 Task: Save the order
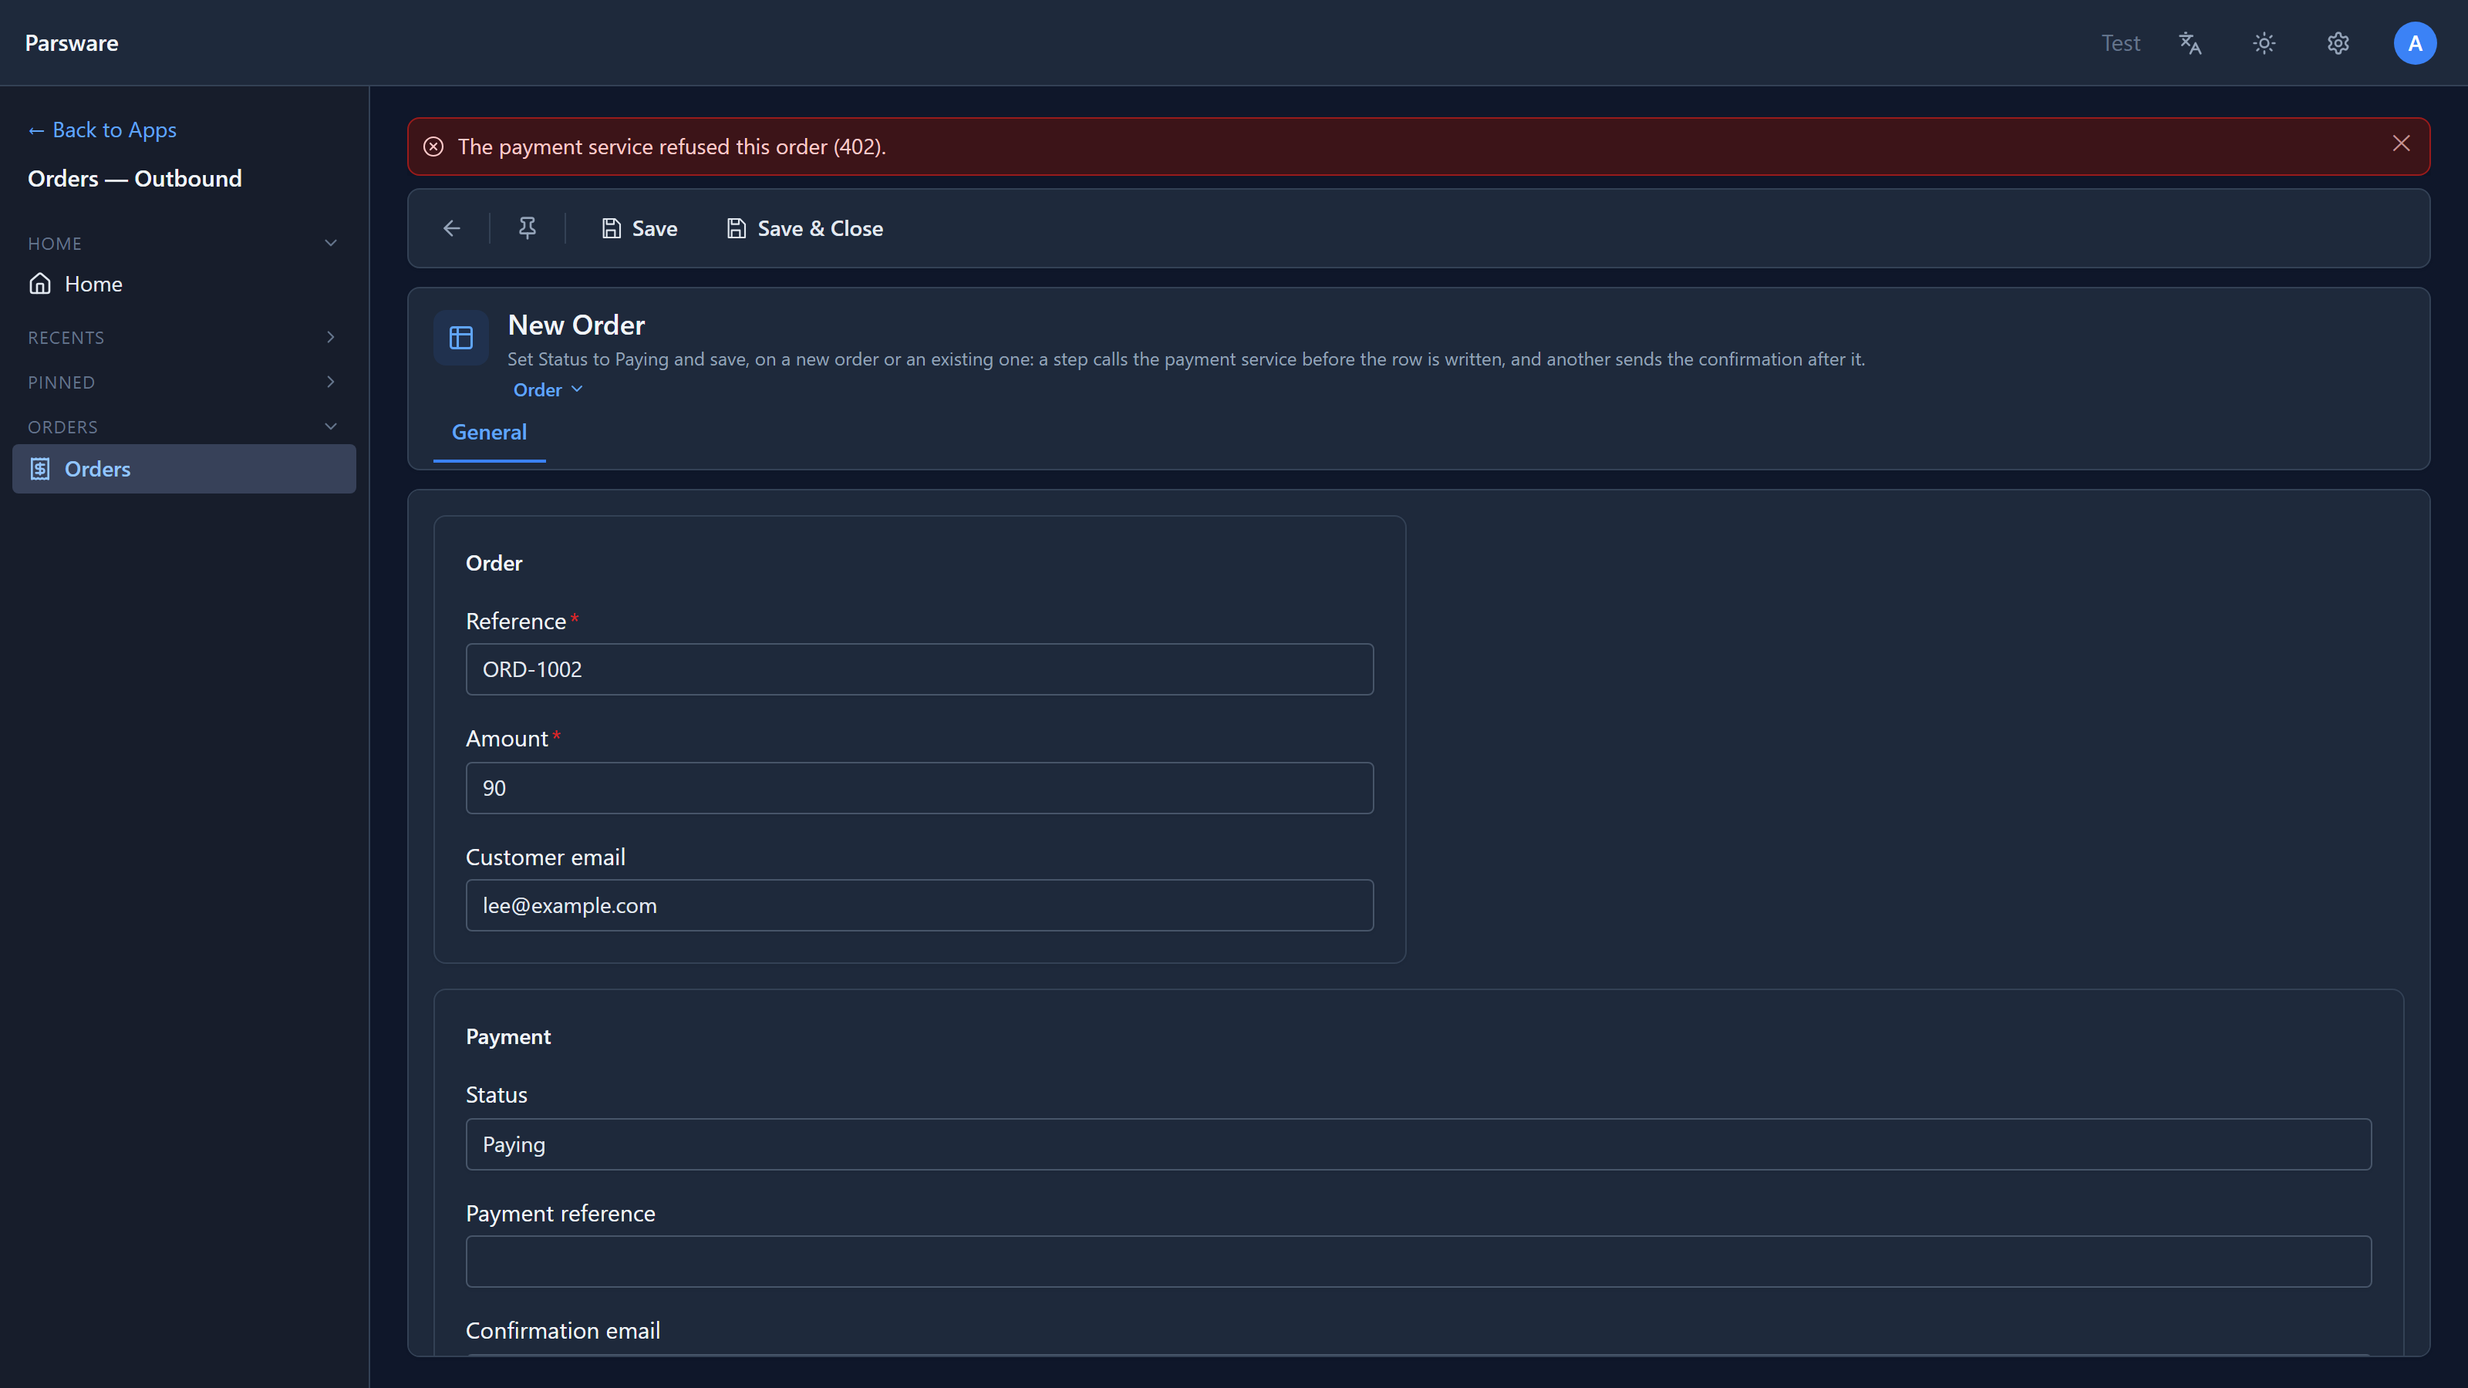pyautogui.click(x=639, y=228)
